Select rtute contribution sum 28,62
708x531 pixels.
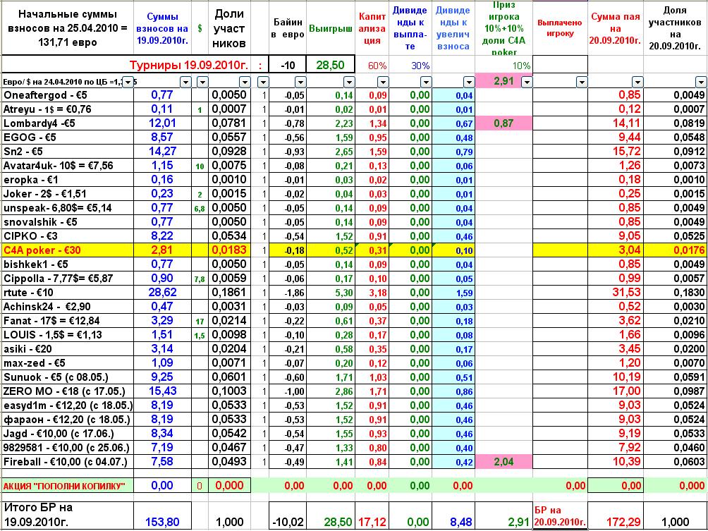(x=164, y=292)
